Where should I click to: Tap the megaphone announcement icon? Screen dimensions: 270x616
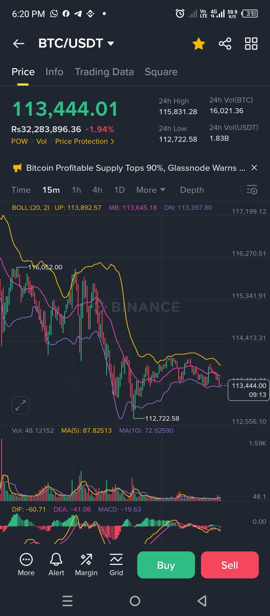coord(17,168)
